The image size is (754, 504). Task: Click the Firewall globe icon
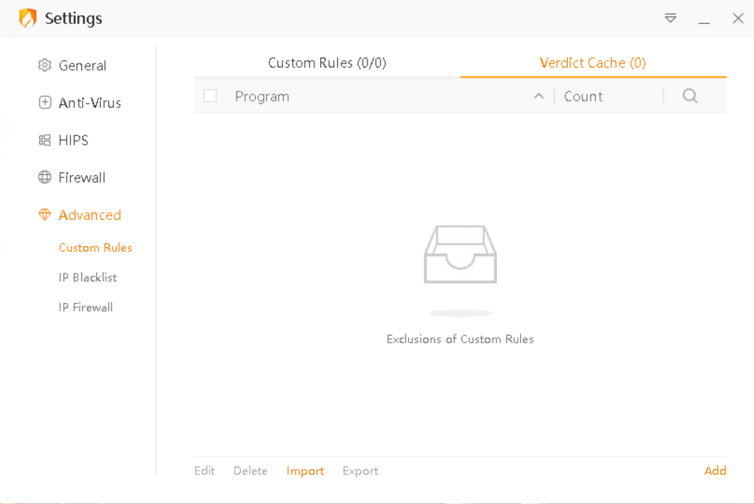tap(44, 177)
